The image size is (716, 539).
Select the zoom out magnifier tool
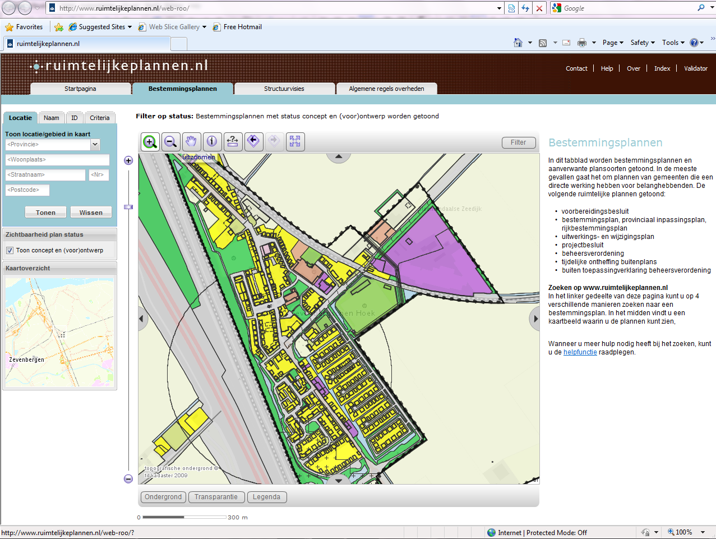pos(170,141)
